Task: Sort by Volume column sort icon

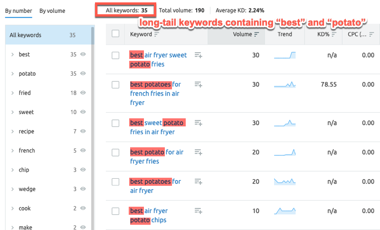Action: click(256, 34)
